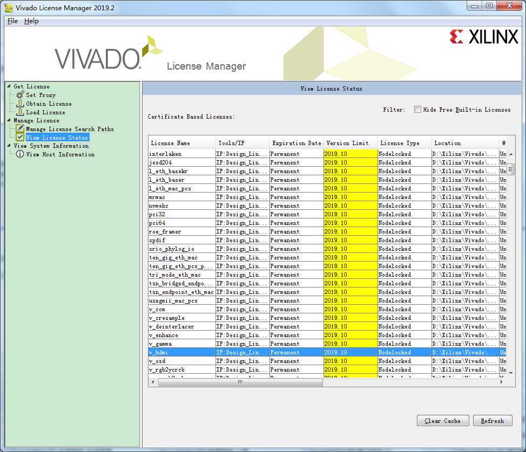
Task: Select the usxgmii_mac_pcs license row
Action: [x=327, y=300]
